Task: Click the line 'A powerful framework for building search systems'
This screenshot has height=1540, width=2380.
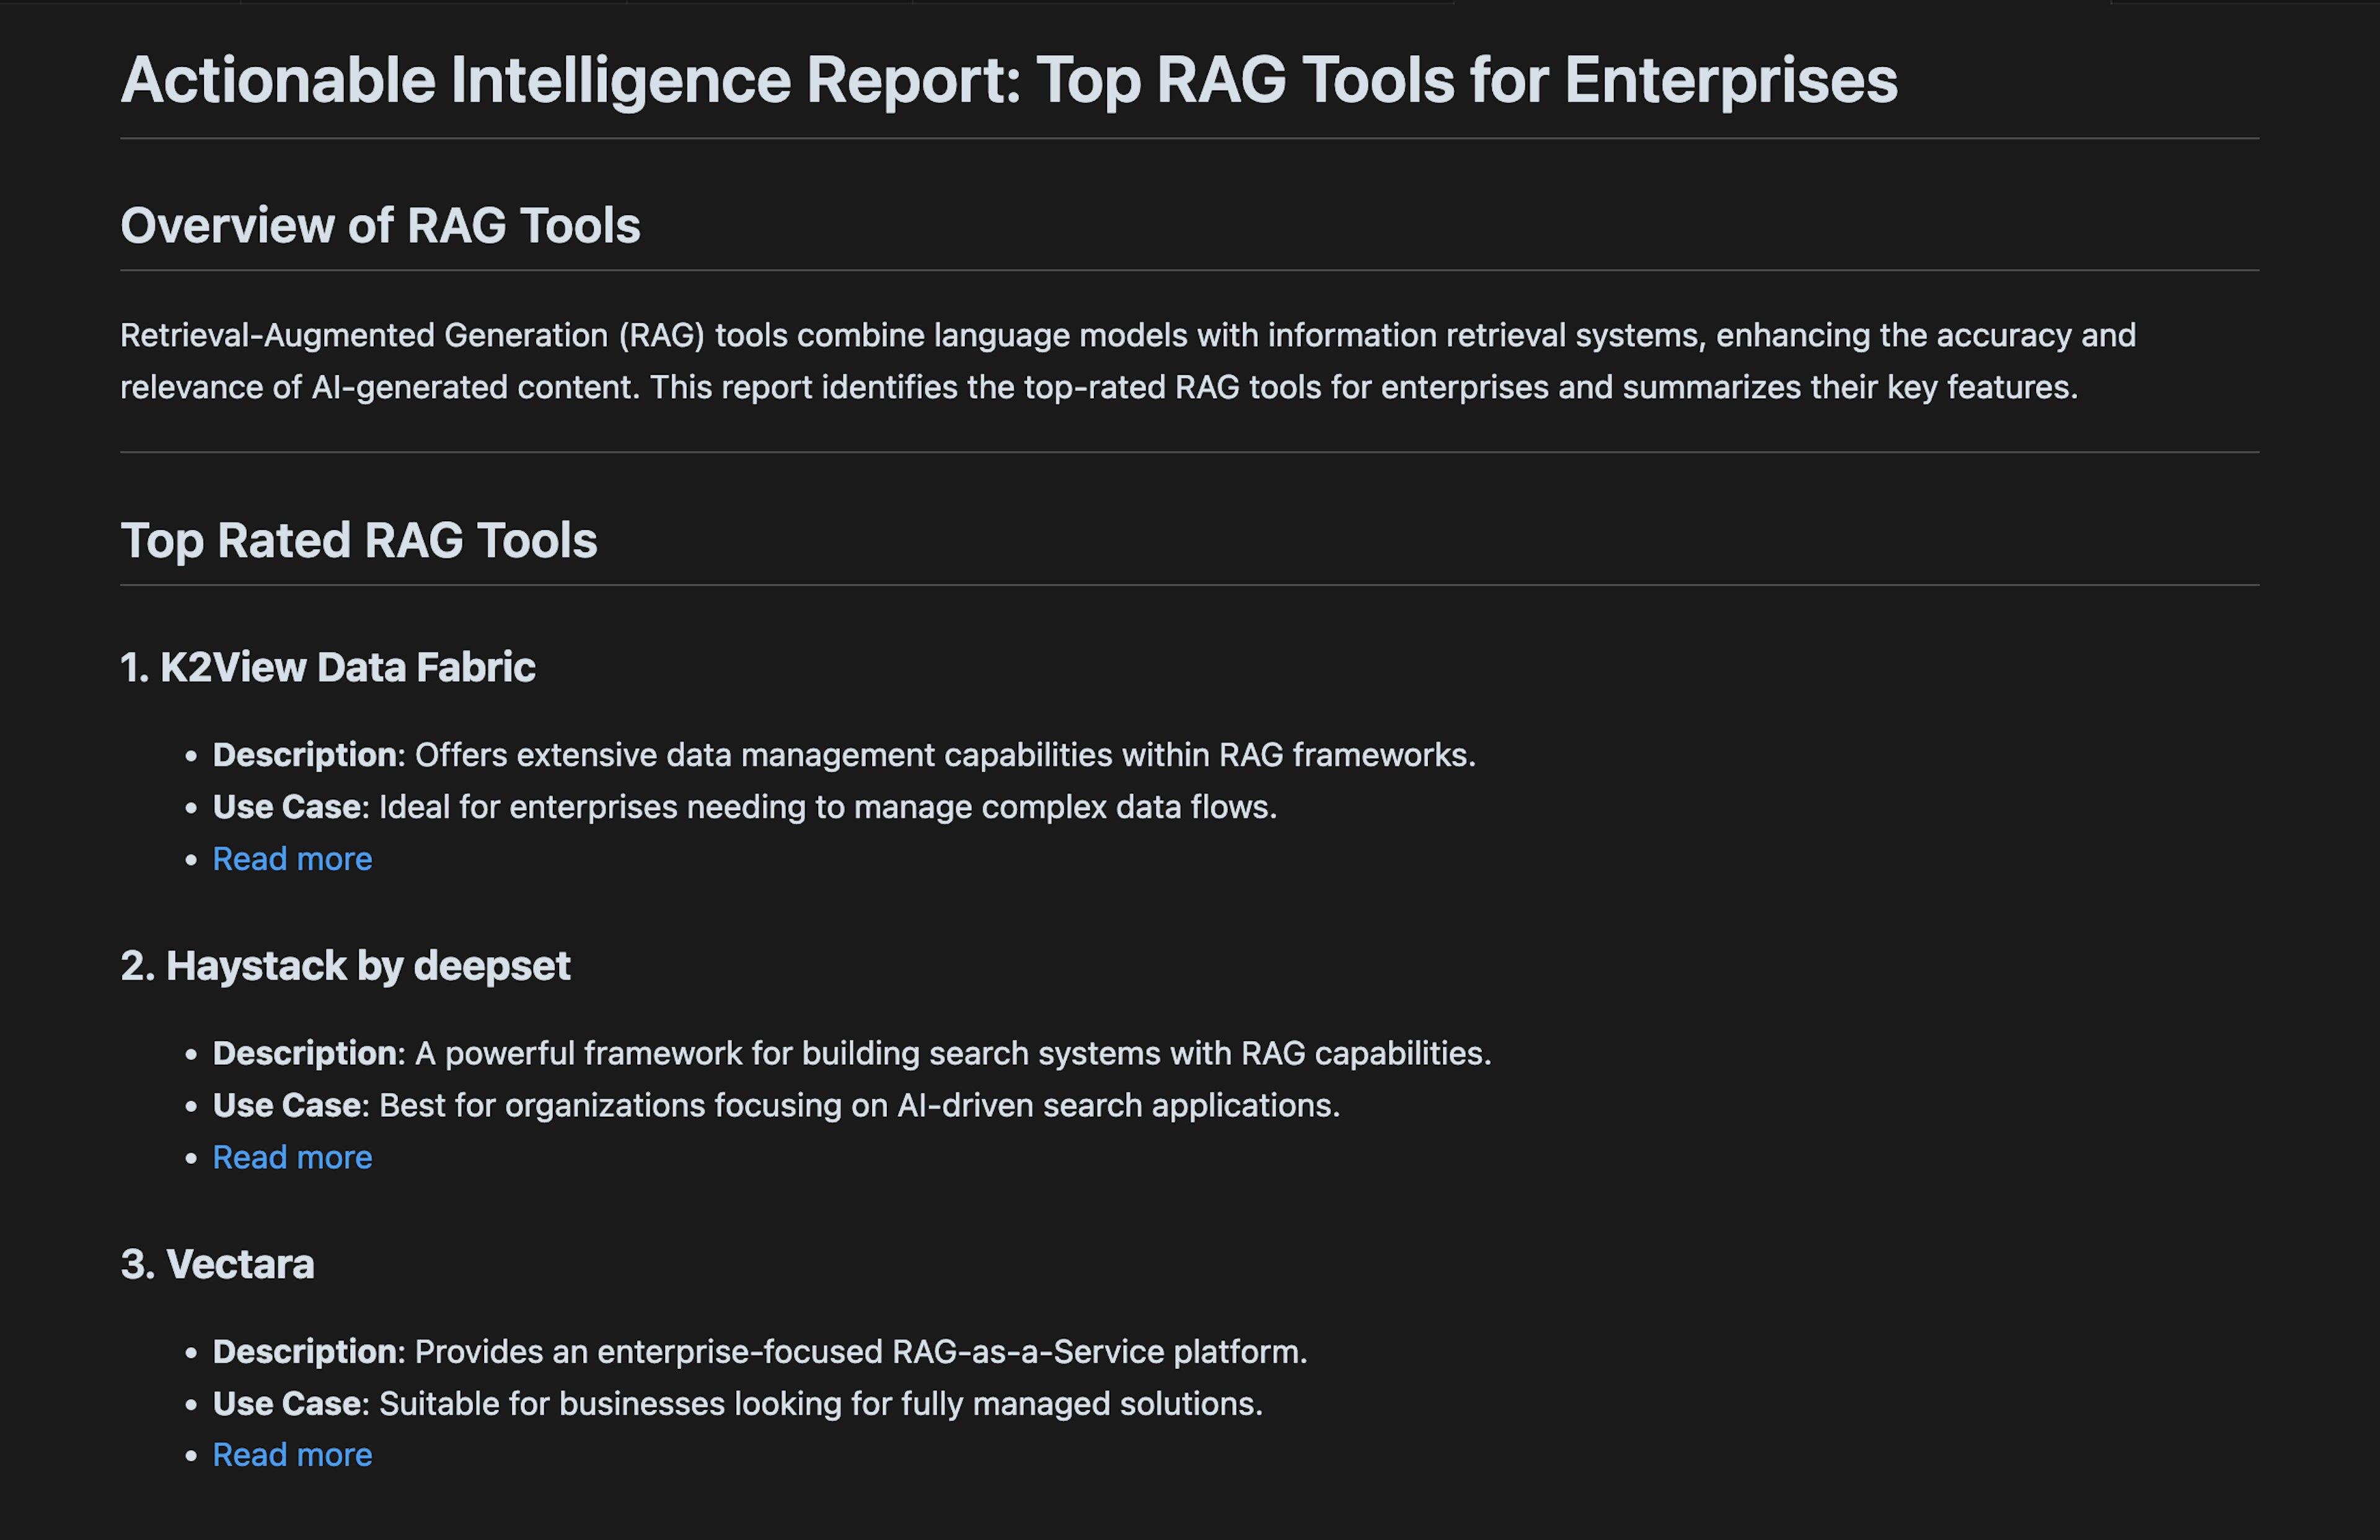Action: coord(852,1053)
